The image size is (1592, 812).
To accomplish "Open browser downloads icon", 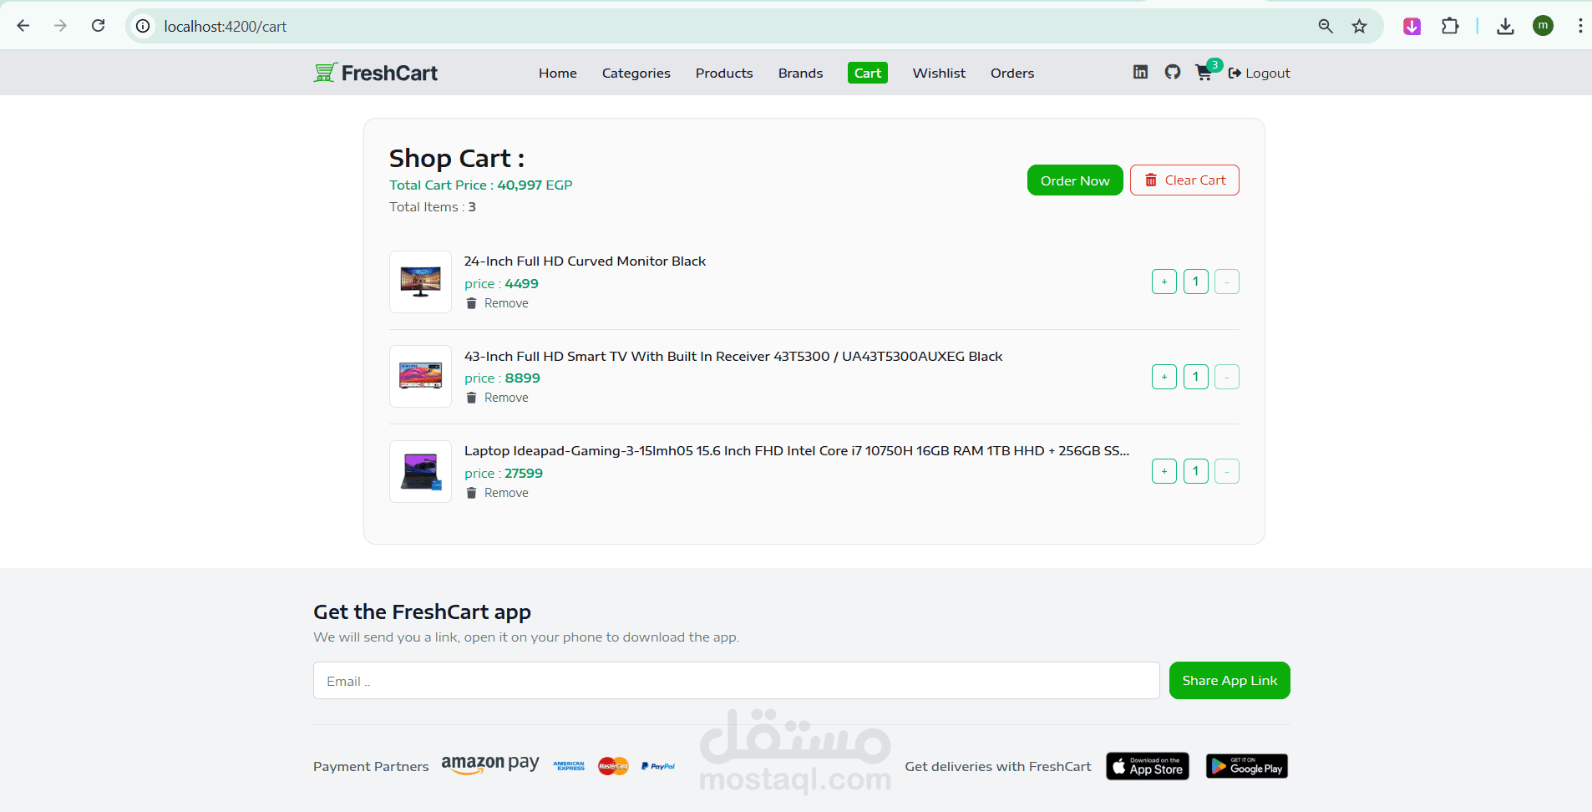I will [1505, 26].
